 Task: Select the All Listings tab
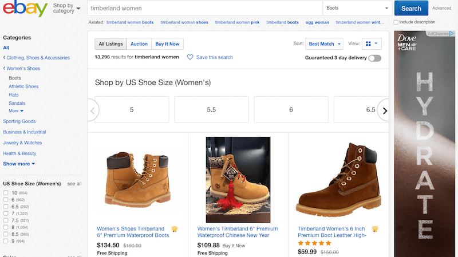click(110, 44)
